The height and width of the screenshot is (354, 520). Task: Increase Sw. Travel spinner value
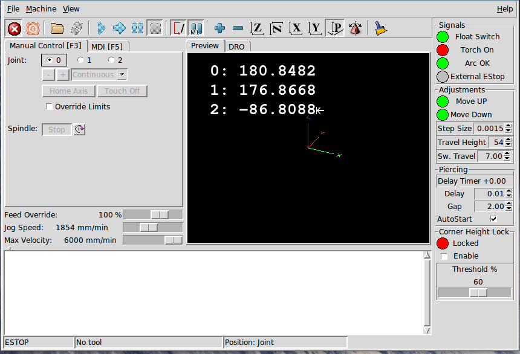[x=507, y=154]
